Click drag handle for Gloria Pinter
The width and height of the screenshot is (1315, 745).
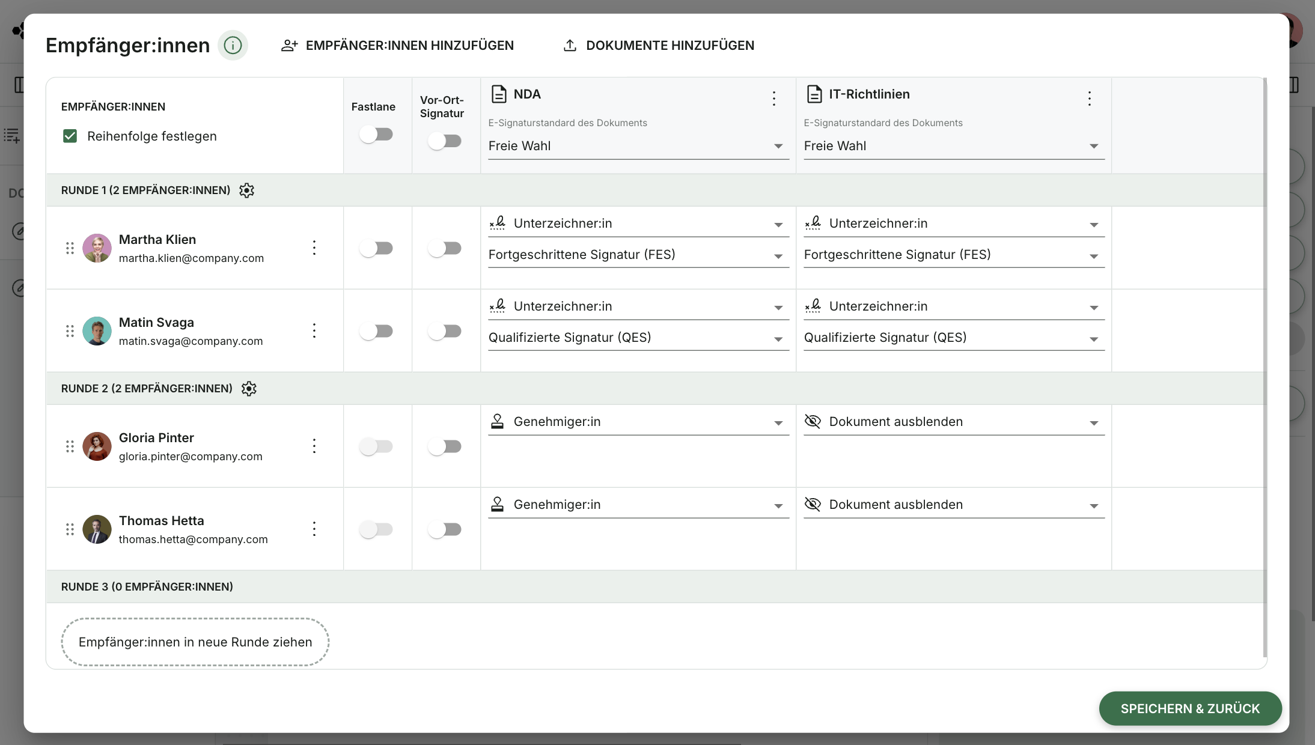click(70, 446)
